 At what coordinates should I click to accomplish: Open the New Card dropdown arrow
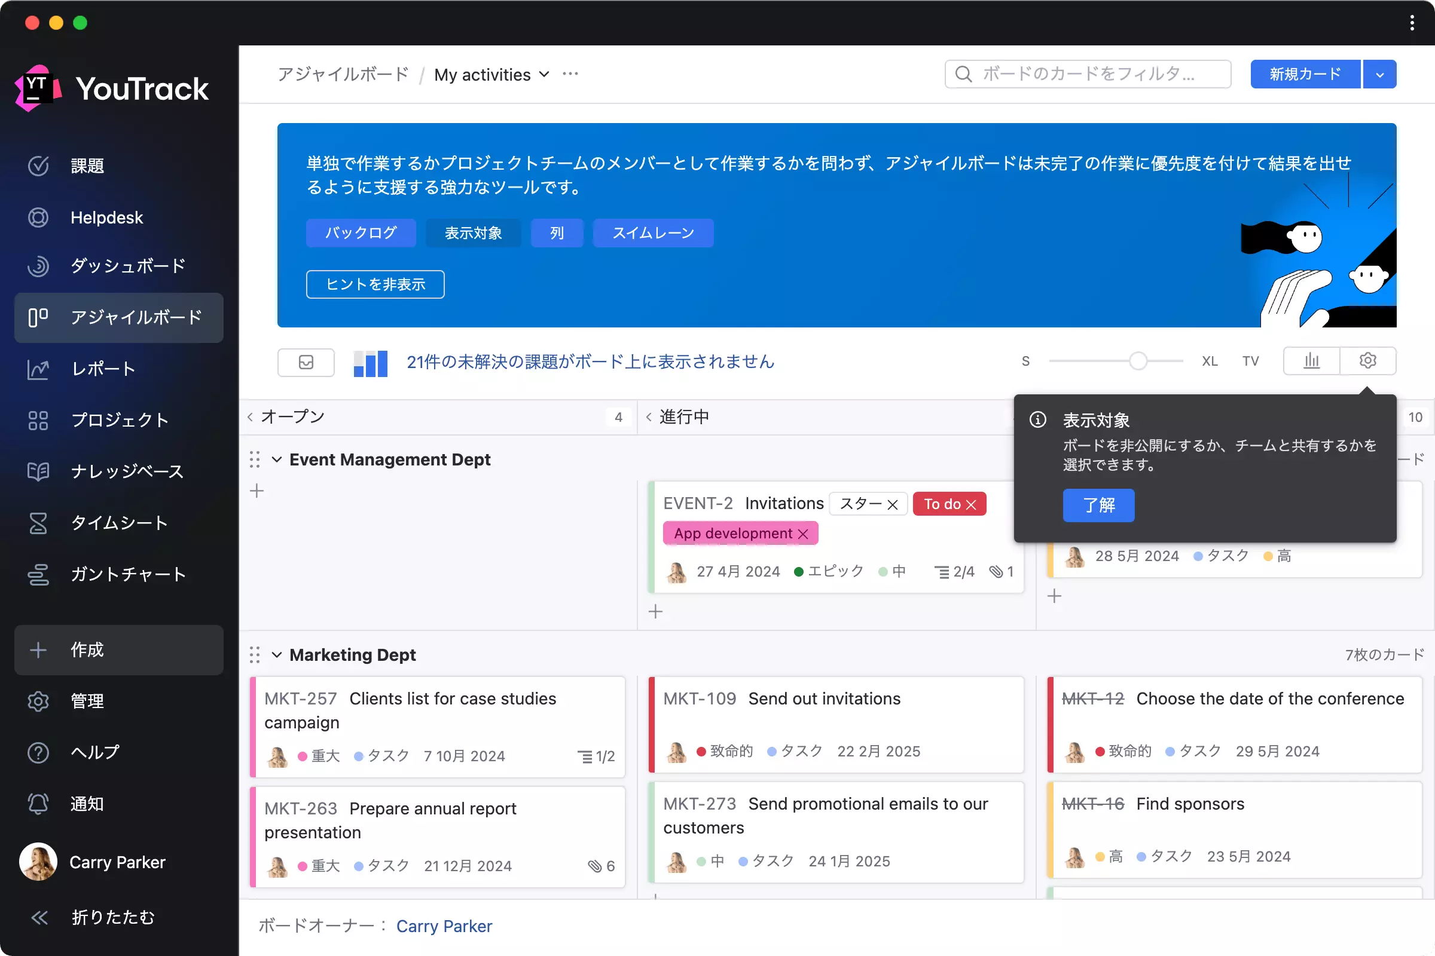click(1379, 74)
